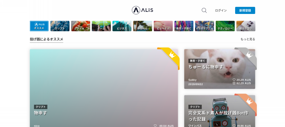
Task: Click the 教育・子育て tag on cat card
Action: point(198,61)
